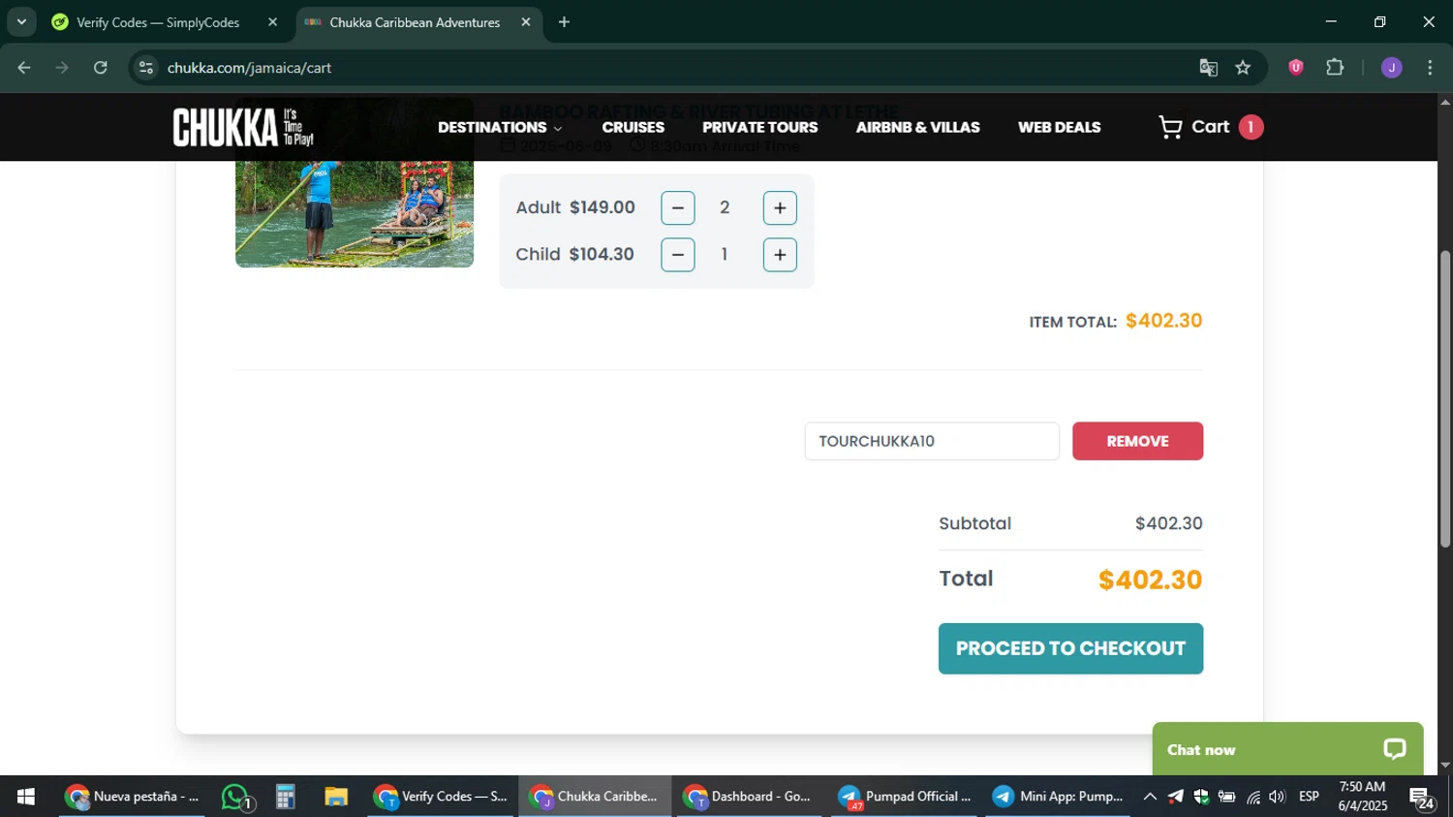The width and height of the screenshot is (1453, 817).
Task: Open the Translate page icon
Action: (x=1208, y=68)
